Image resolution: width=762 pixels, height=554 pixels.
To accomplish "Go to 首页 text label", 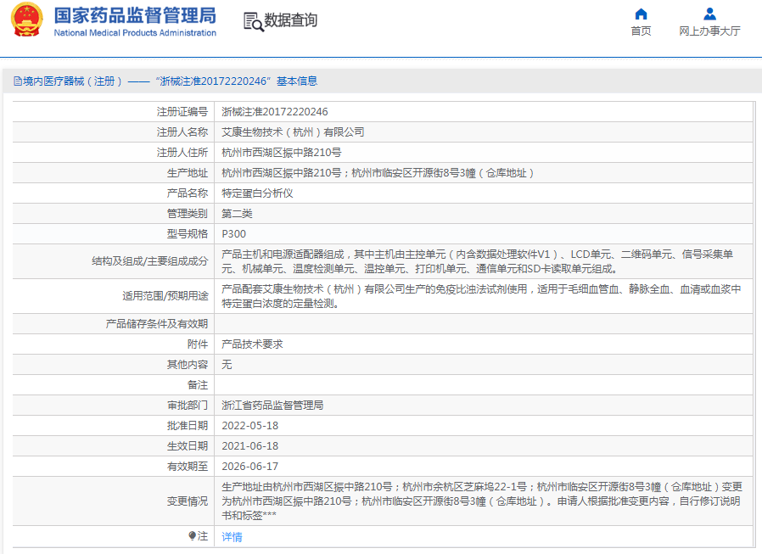I will point(641,31).
